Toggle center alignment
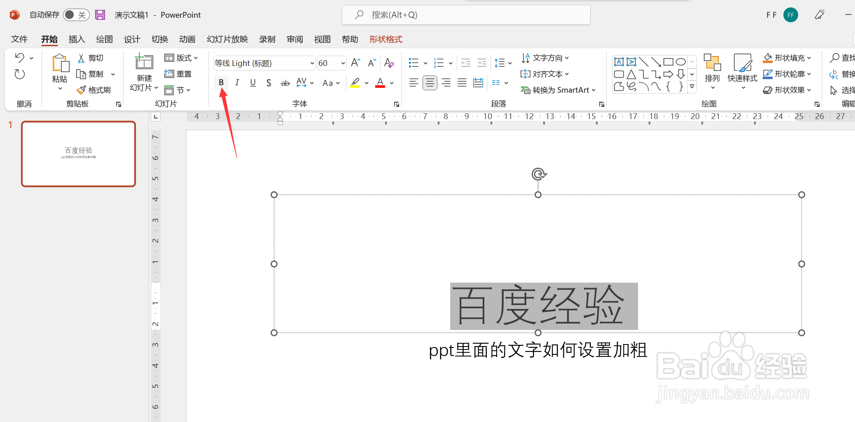This screenshot has height=422, width=855. (430, 83)
